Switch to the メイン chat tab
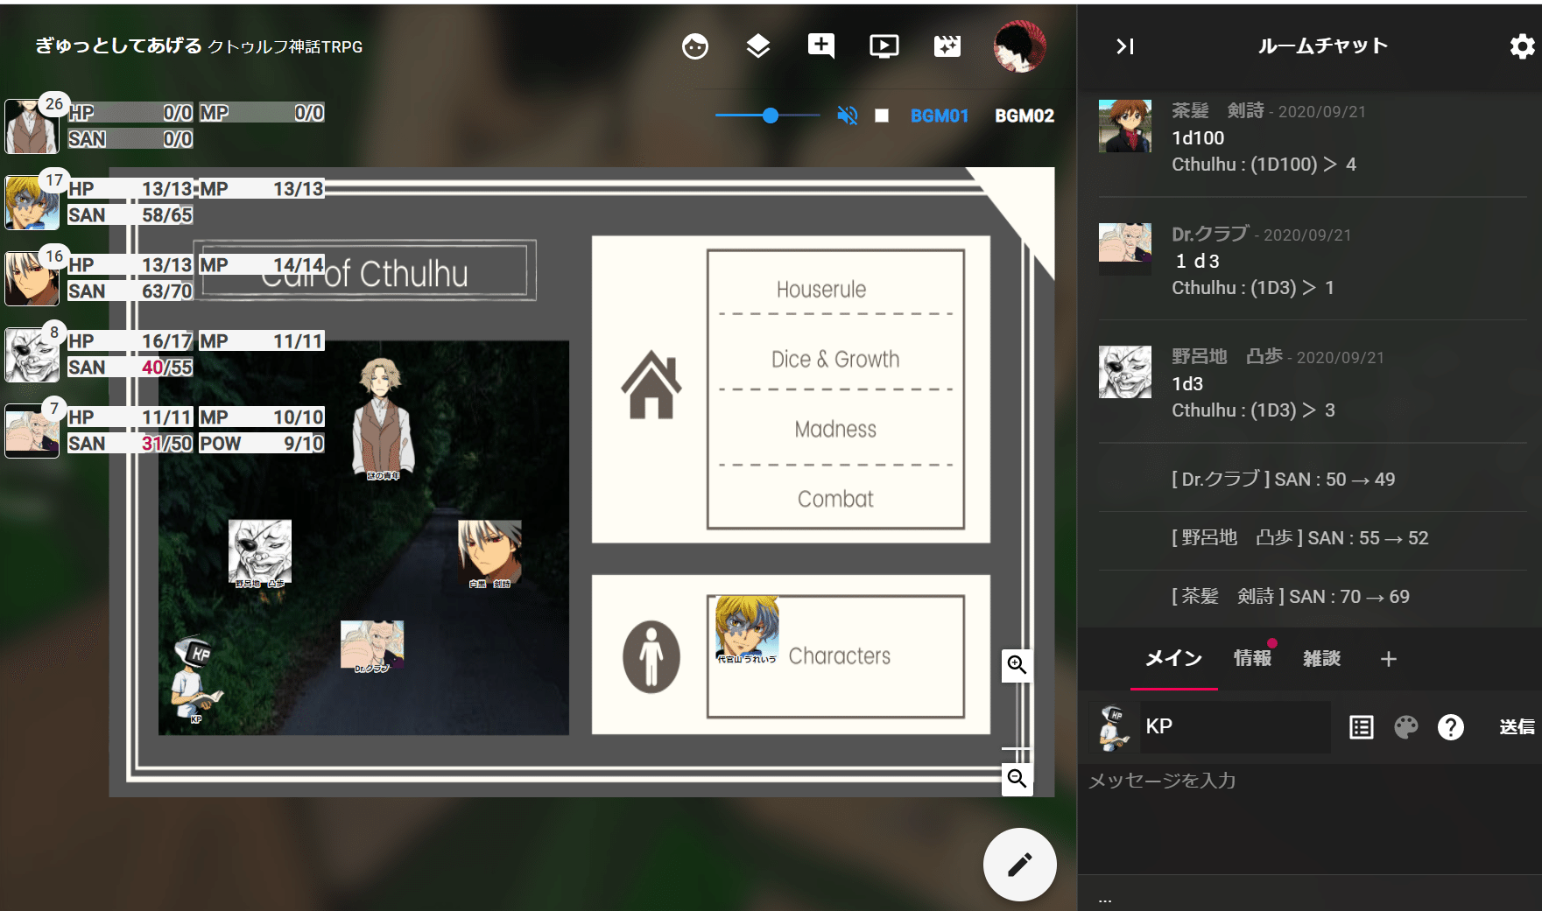The width and height of the screenshot is (1542, 911). point(1174,658)
